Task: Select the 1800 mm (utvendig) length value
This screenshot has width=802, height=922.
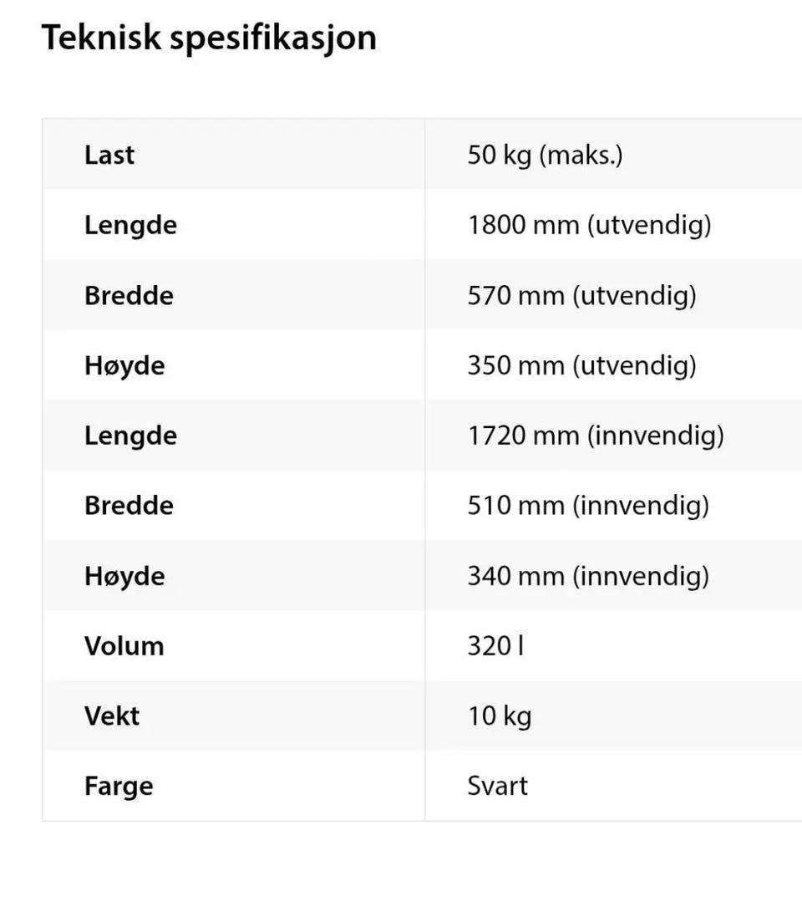Action: pos(589,225)
